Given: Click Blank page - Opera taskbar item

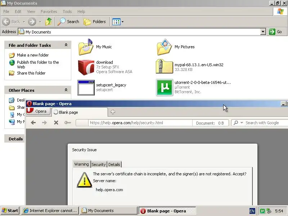Looking at the screenshot, I should (x=167, y=211).
